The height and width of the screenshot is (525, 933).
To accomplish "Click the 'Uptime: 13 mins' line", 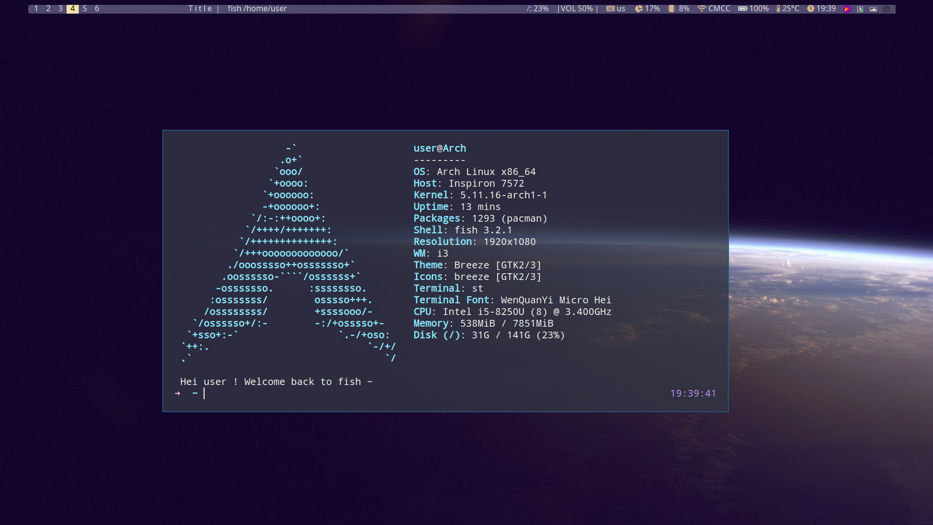I will pos(457,207).
